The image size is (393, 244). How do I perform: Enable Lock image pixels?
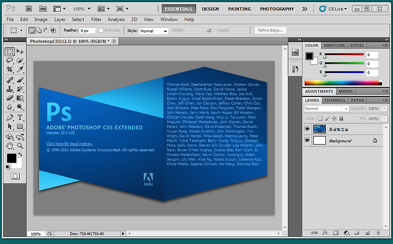(x=327, y=118)
